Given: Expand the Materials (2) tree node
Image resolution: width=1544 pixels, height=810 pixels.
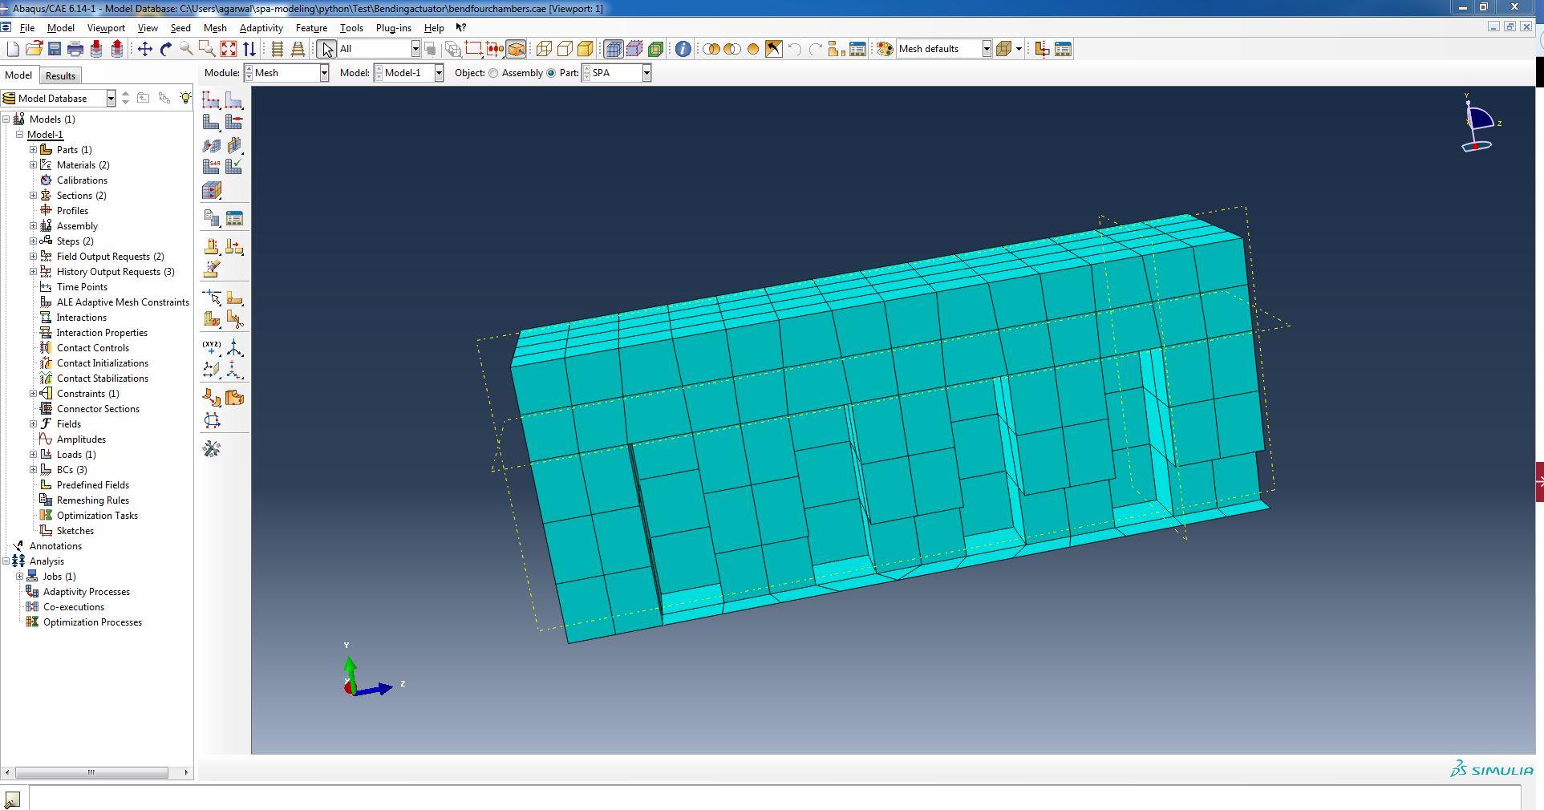Looking at the screenshot, I should point(34,165).
